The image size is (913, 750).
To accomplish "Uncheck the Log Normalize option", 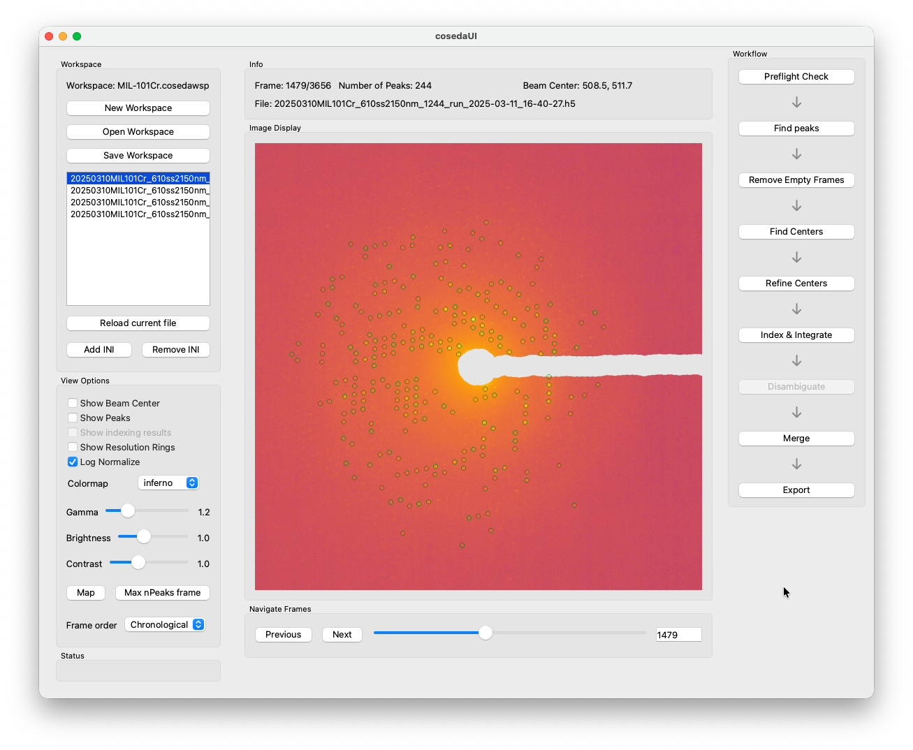I will [73, 462].
